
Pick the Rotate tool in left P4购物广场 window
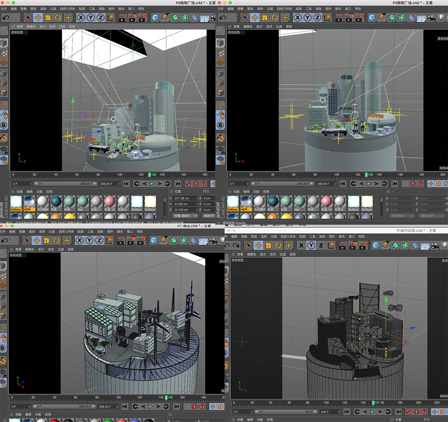[x=58, y=18]
